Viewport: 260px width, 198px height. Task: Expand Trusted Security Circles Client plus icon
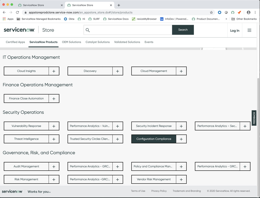(118, 139)
